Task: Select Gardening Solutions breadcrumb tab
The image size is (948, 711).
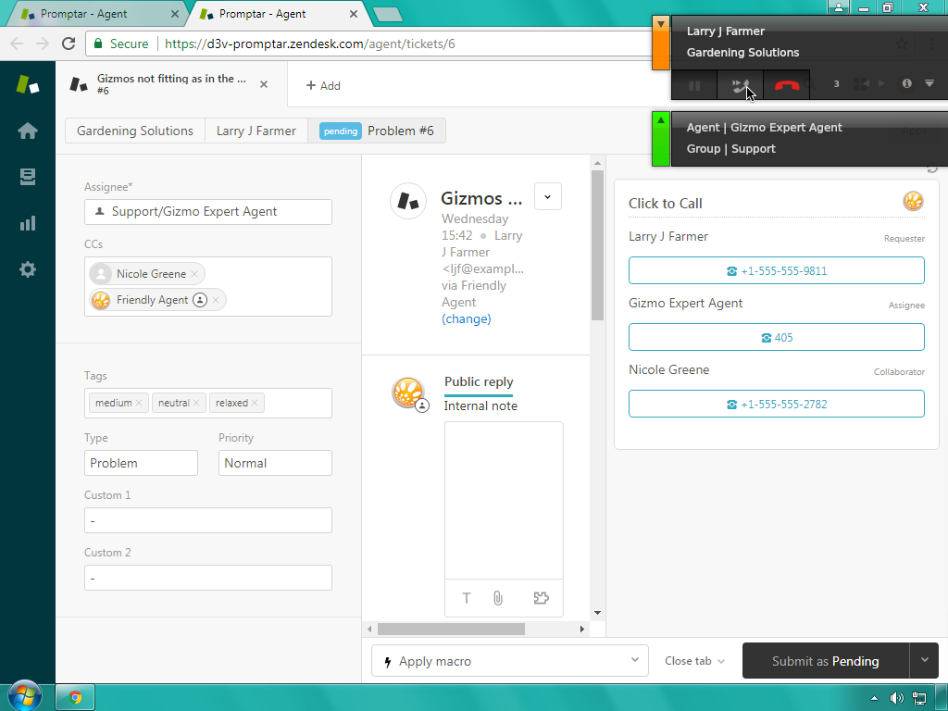Action: (135, 131)
